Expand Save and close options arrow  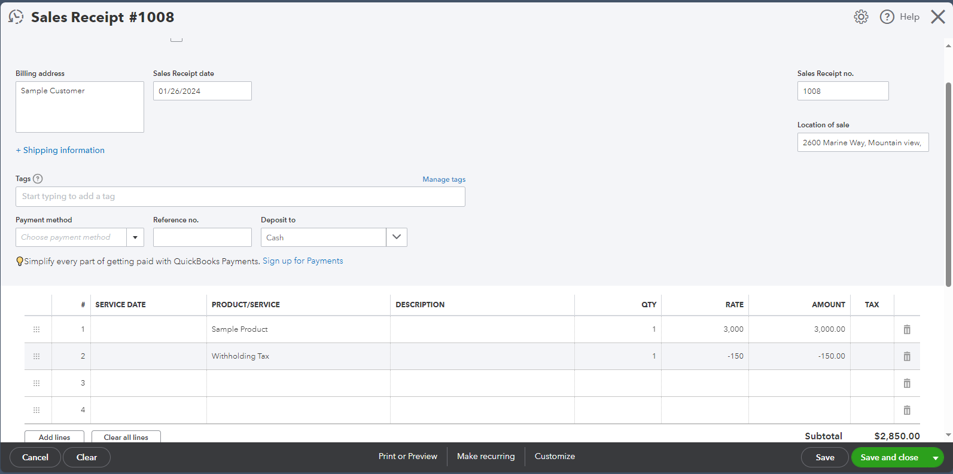[935, 458]
